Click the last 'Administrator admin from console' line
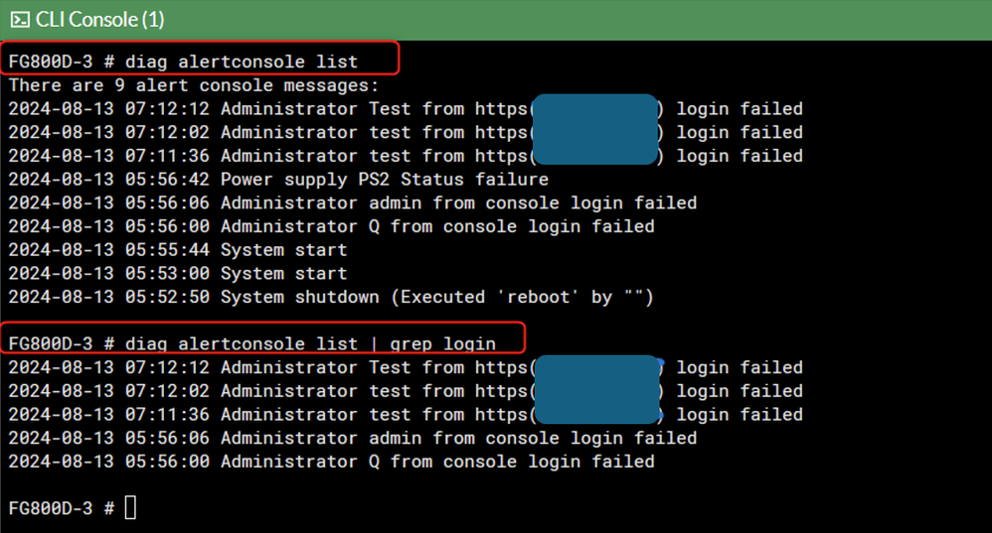 click(458, 438)
